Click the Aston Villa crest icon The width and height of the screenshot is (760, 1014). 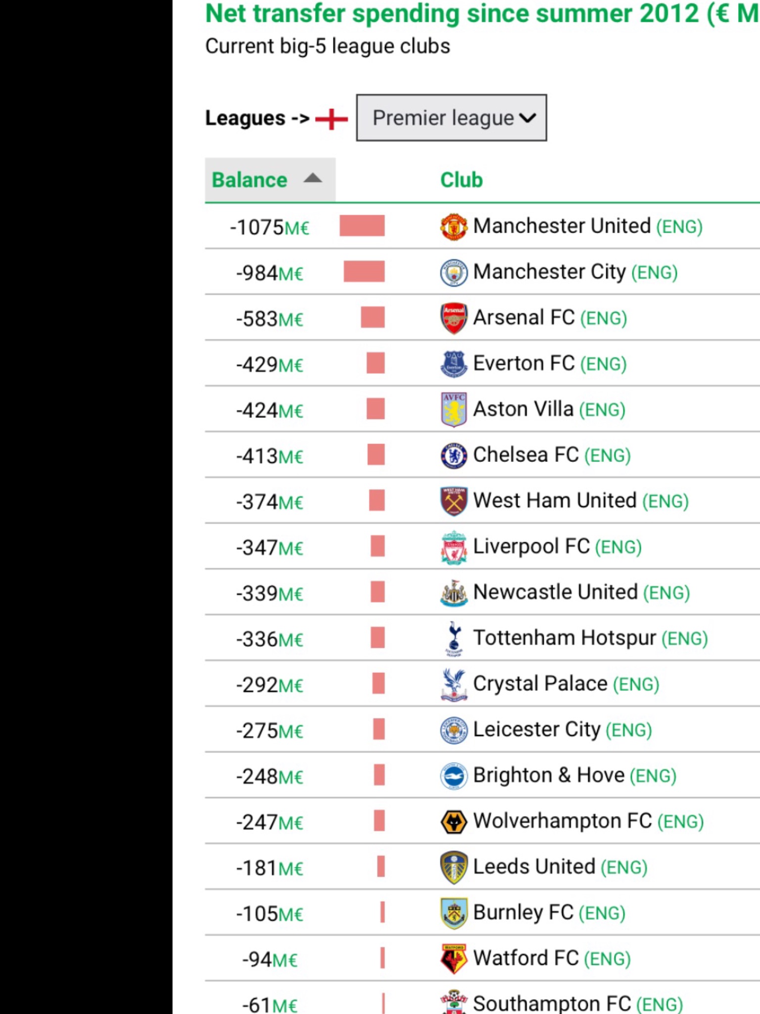[x=454, y=409]
